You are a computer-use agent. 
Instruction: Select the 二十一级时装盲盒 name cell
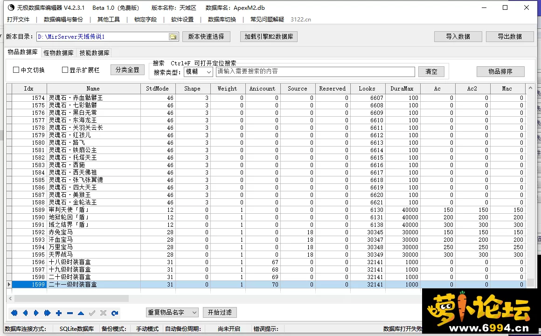(93, 285)
